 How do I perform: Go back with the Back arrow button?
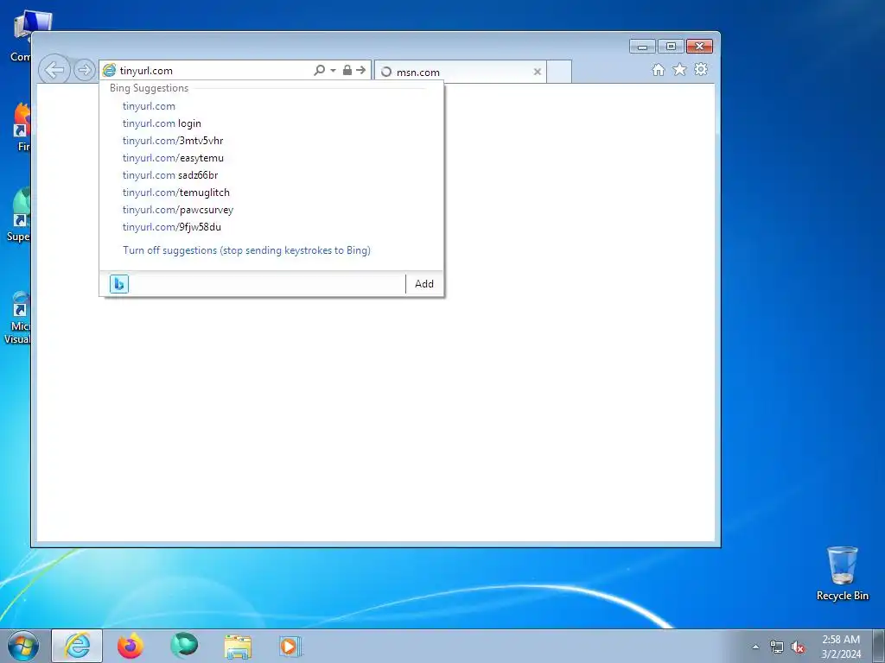tap(54, 71)
